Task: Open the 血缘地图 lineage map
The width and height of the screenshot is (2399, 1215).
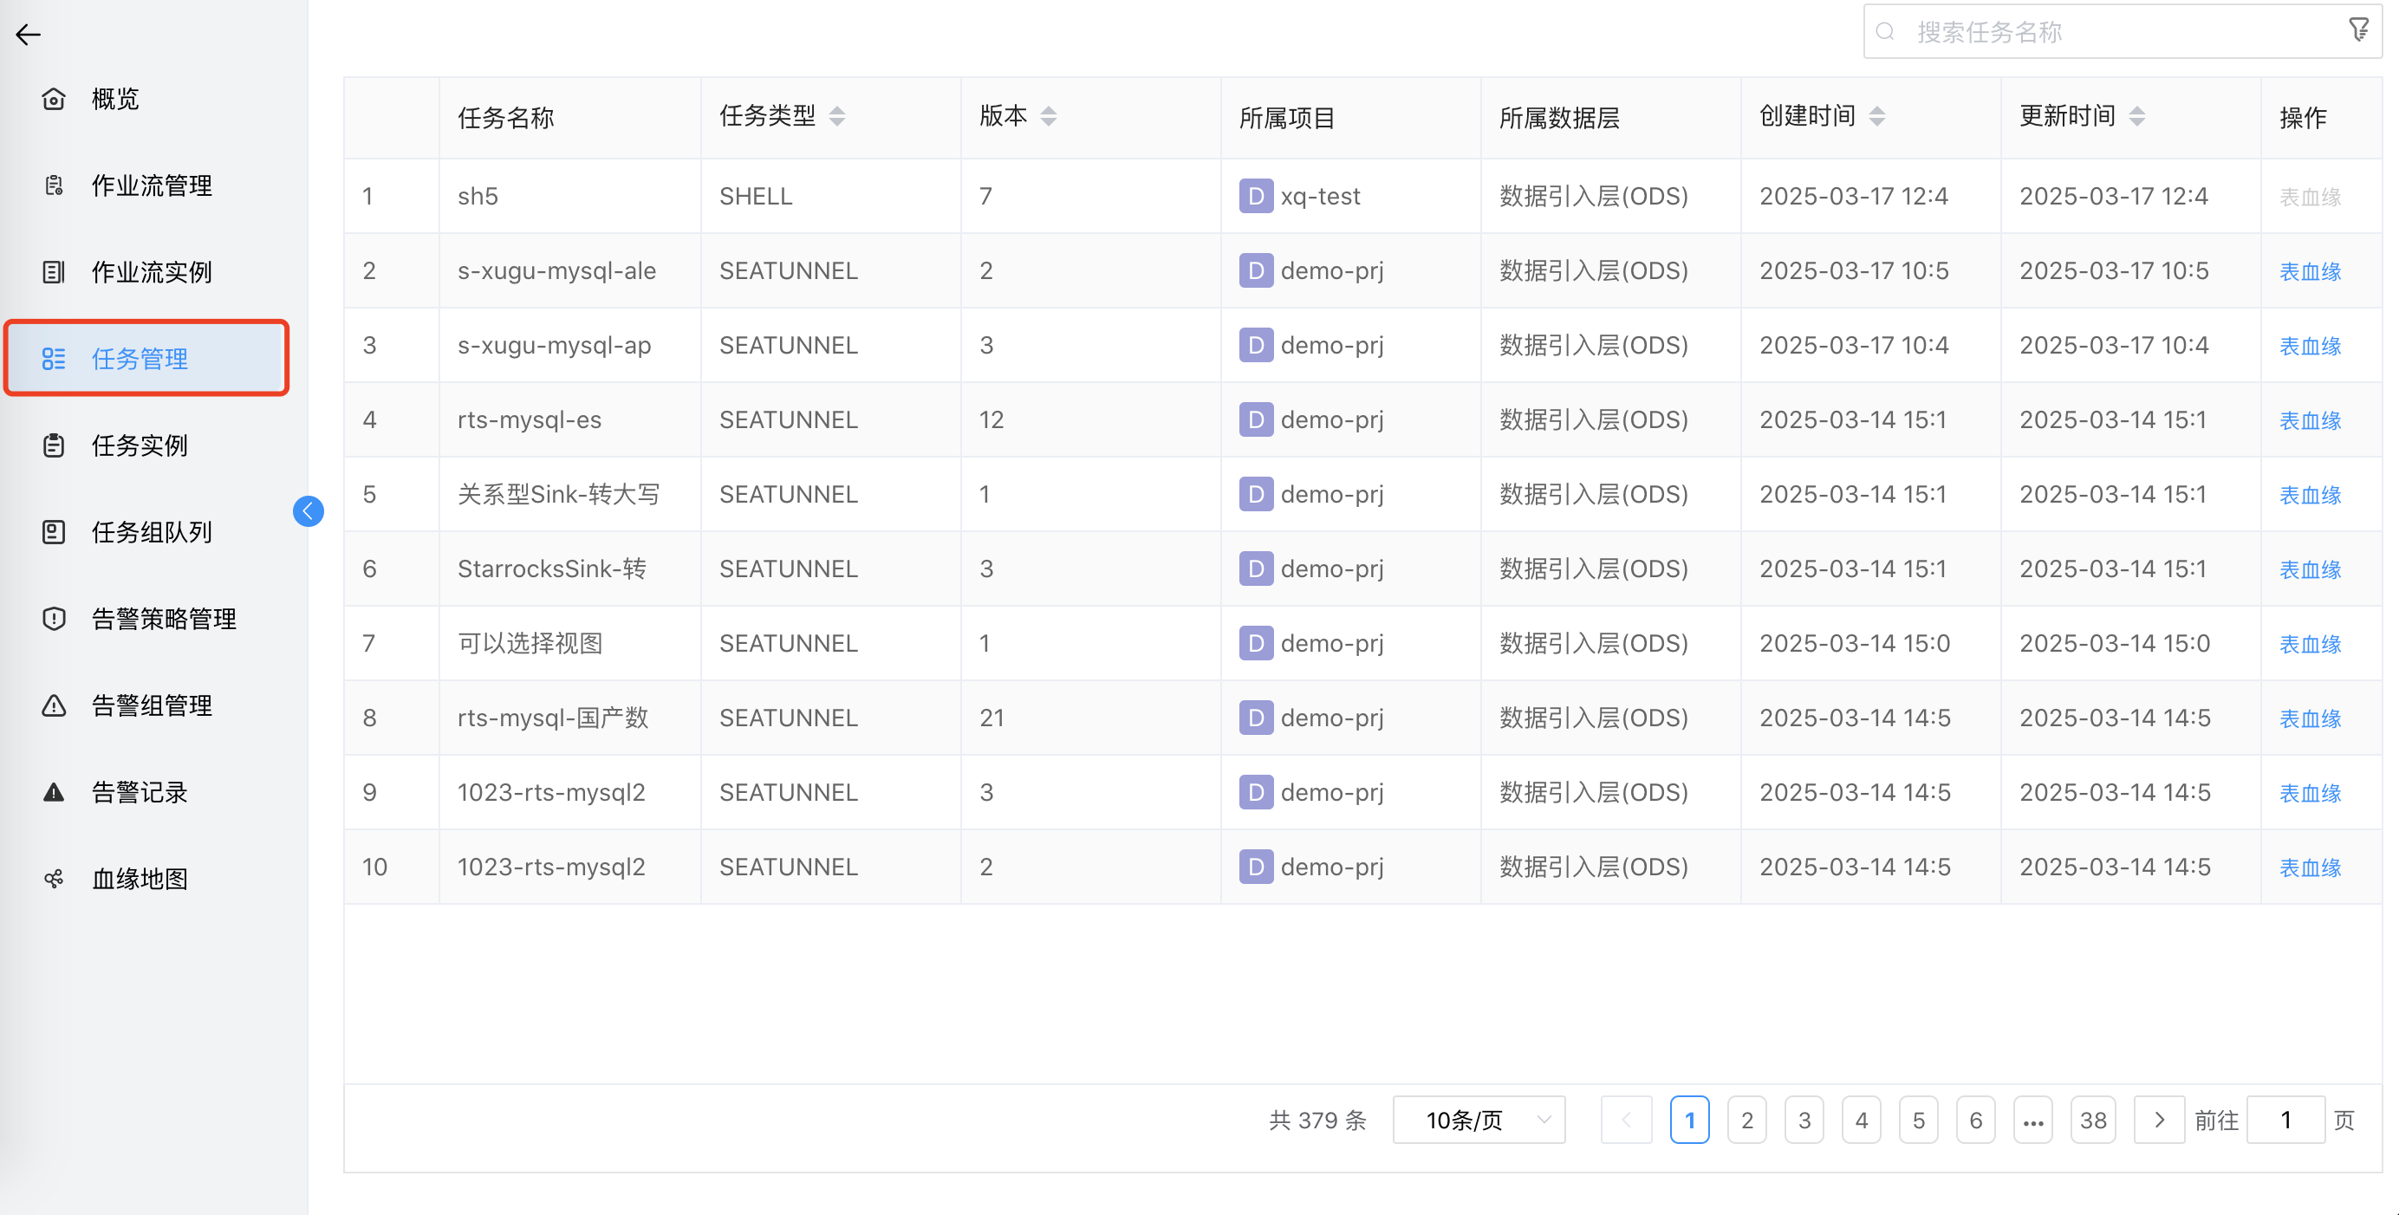Action: (139, 878)
